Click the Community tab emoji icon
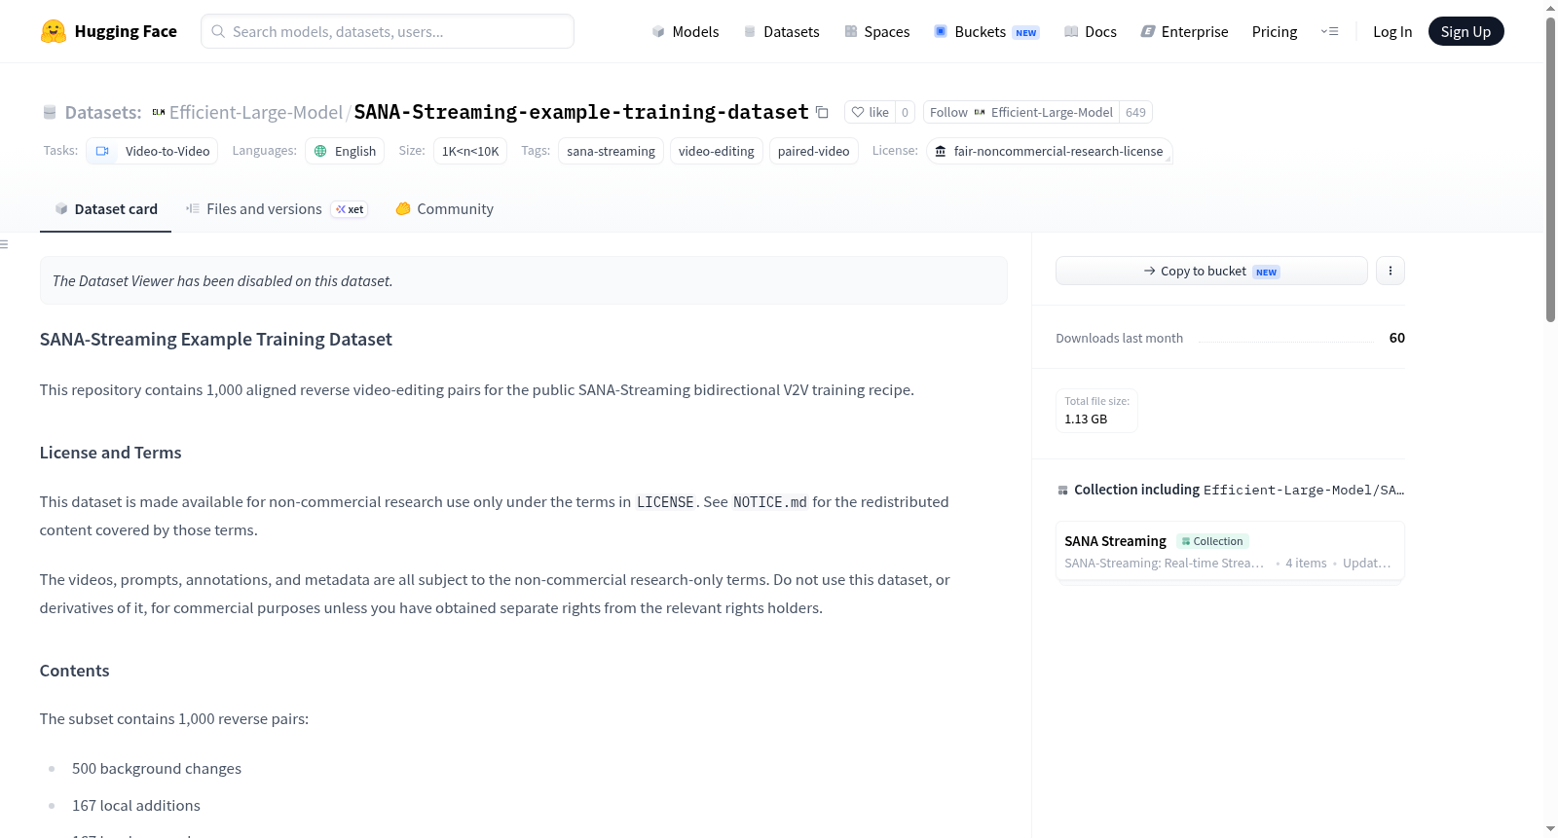 click(x=403, y=208)
